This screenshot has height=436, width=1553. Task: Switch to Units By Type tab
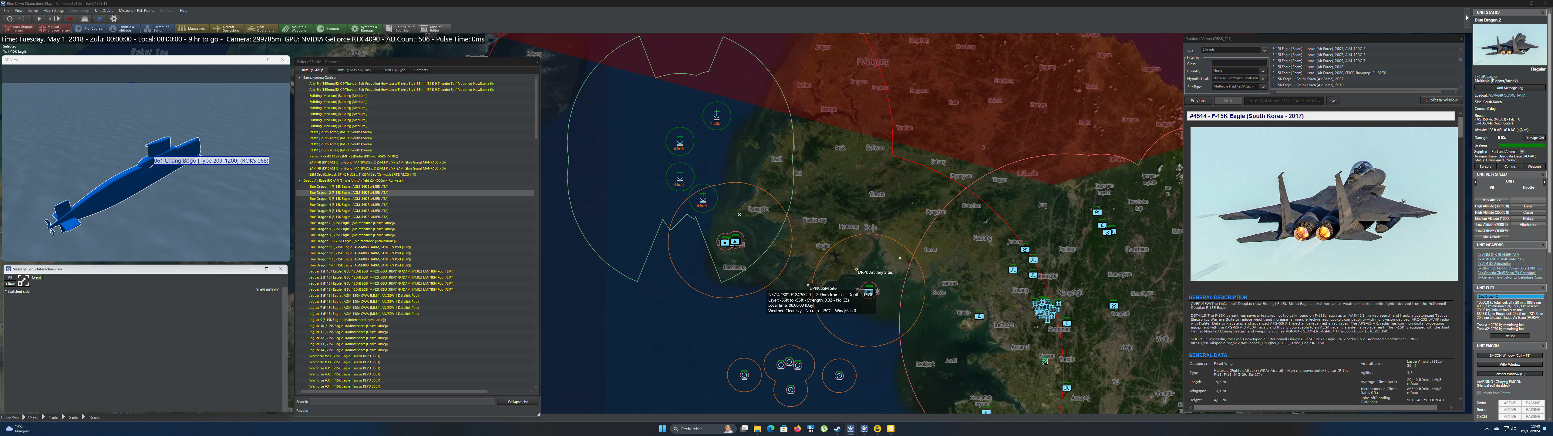pyautogui.click(x=395, y=70)
